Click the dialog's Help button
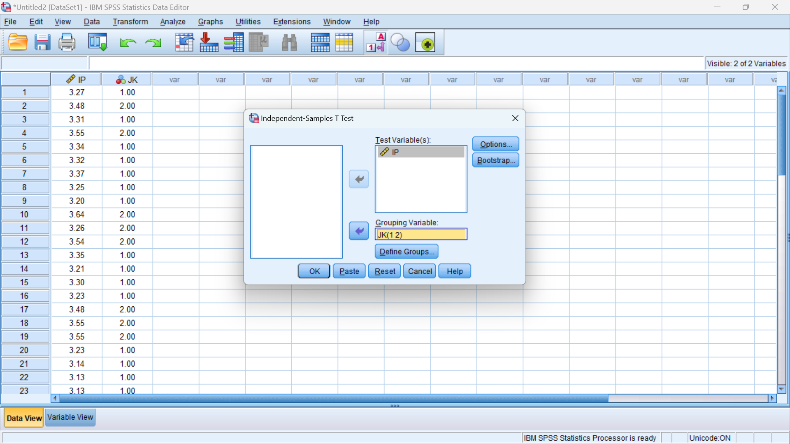The width and height of the screenshot is (790, 444). coord(455,271)
